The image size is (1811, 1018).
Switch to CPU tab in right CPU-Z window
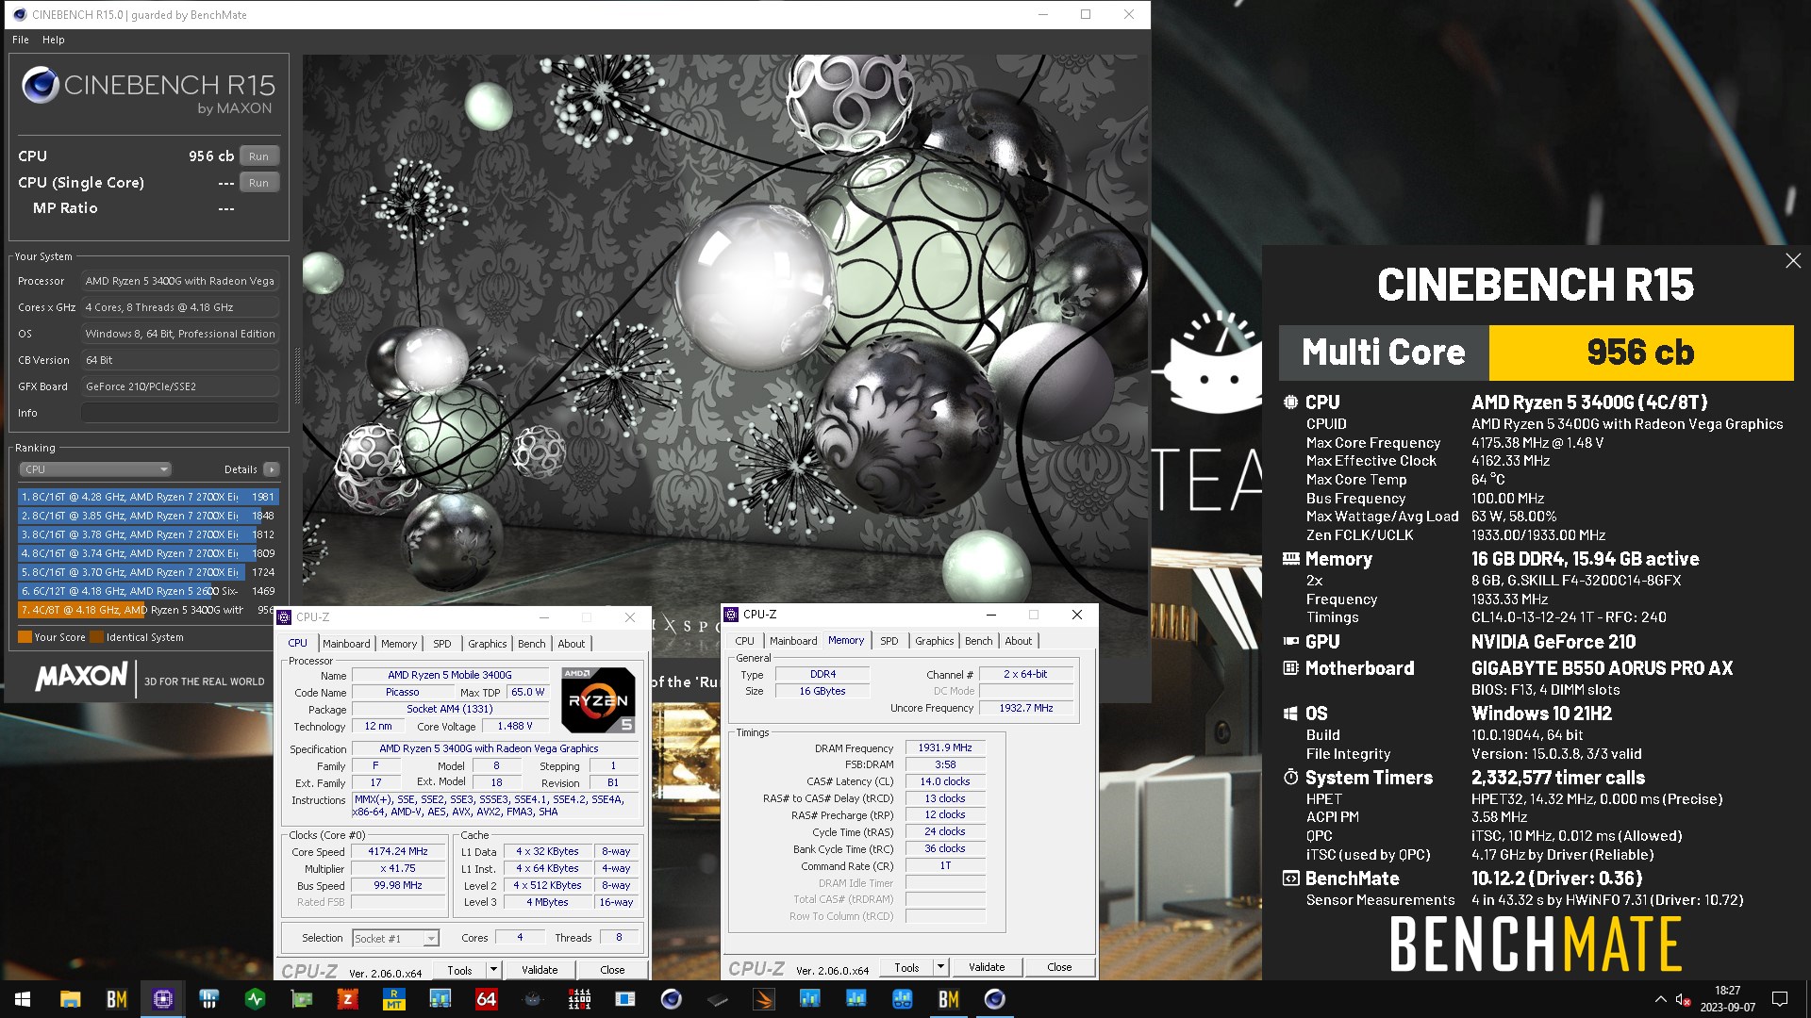[745, 641]
